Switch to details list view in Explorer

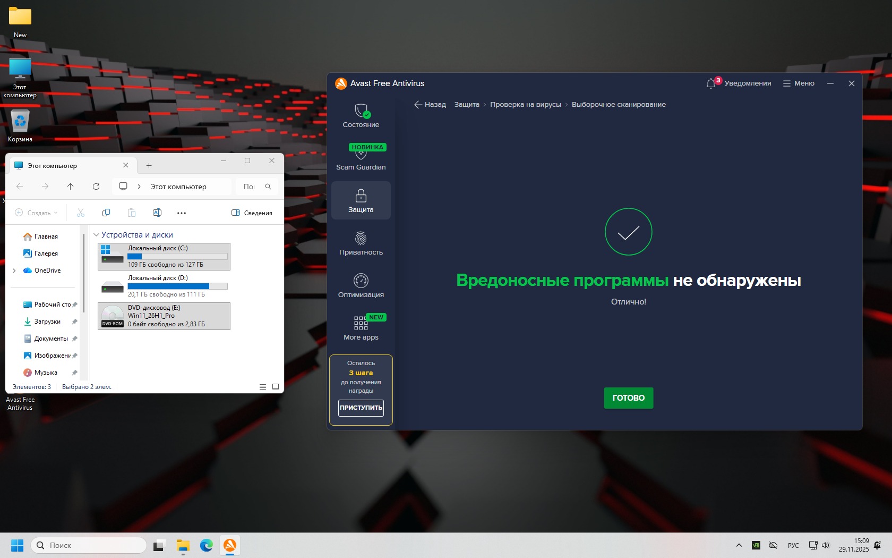[x=263, y=387]
